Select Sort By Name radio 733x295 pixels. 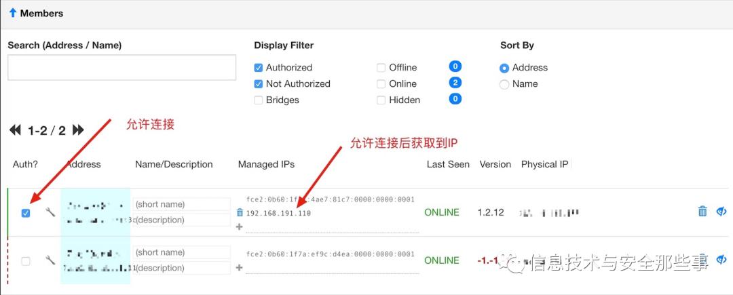pyautogui.click(x=504, y=85)
